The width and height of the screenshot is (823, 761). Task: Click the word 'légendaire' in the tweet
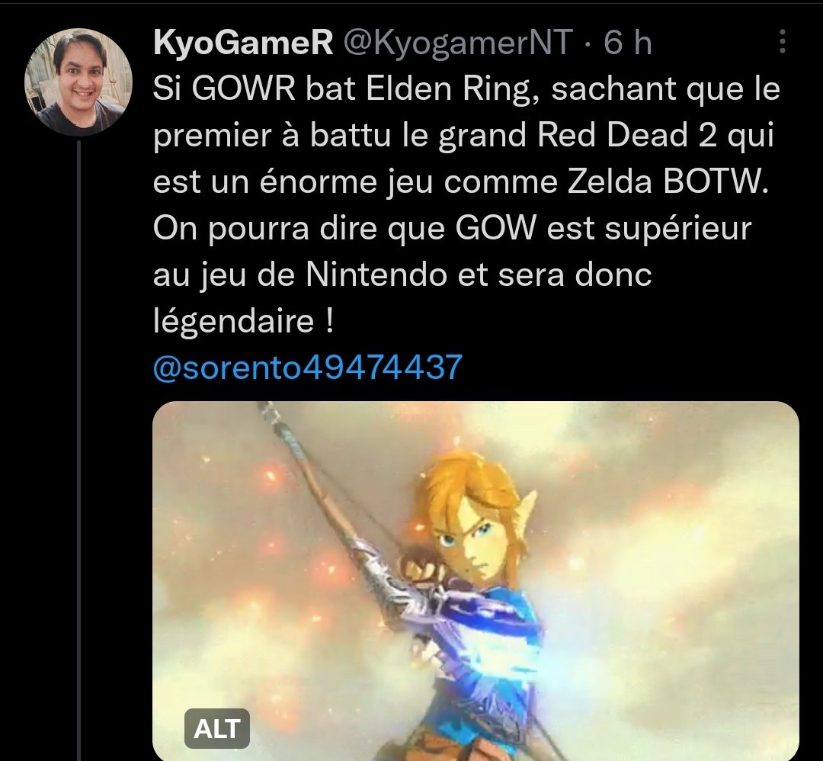click(234, 321)
